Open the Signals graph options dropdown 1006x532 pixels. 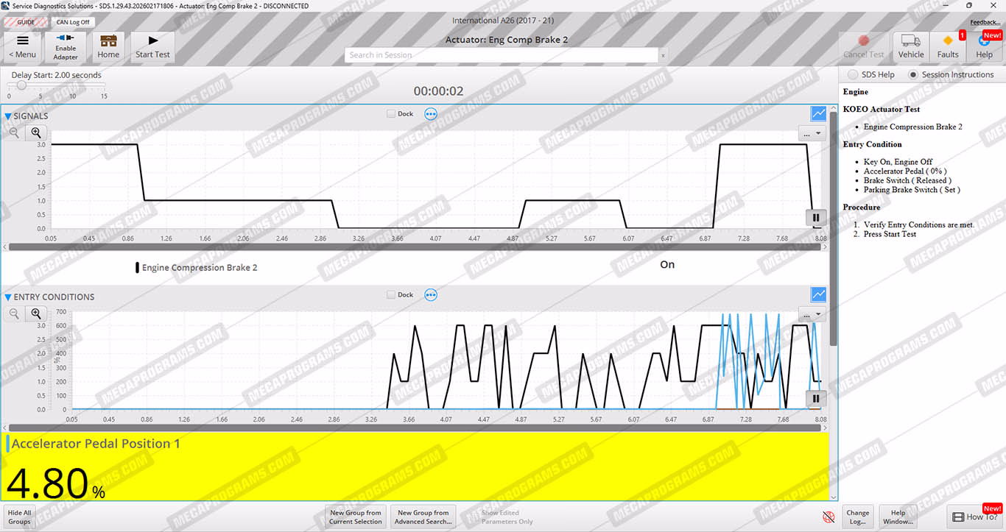(x=812, y=134)
